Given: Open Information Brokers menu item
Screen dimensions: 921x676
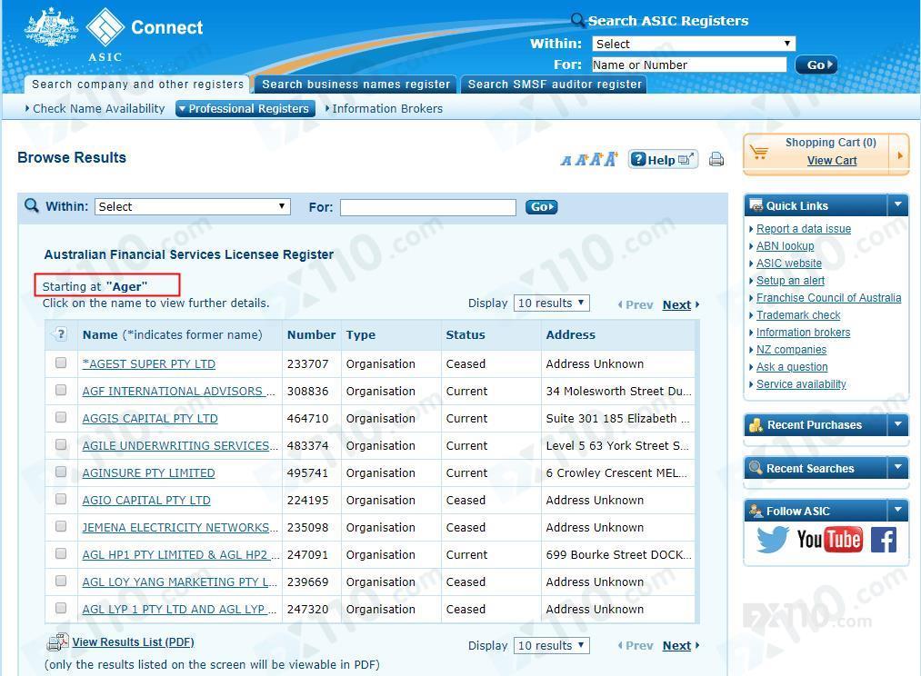Looking at the screenshot, I should pos(386,108).
